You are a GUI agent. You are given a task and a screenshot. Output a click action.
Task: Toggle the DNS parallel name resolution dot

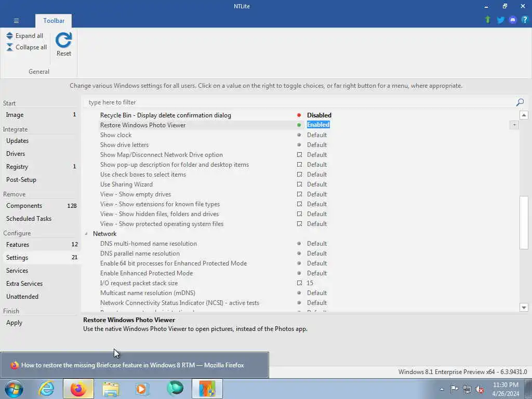(x=299, y=253)
